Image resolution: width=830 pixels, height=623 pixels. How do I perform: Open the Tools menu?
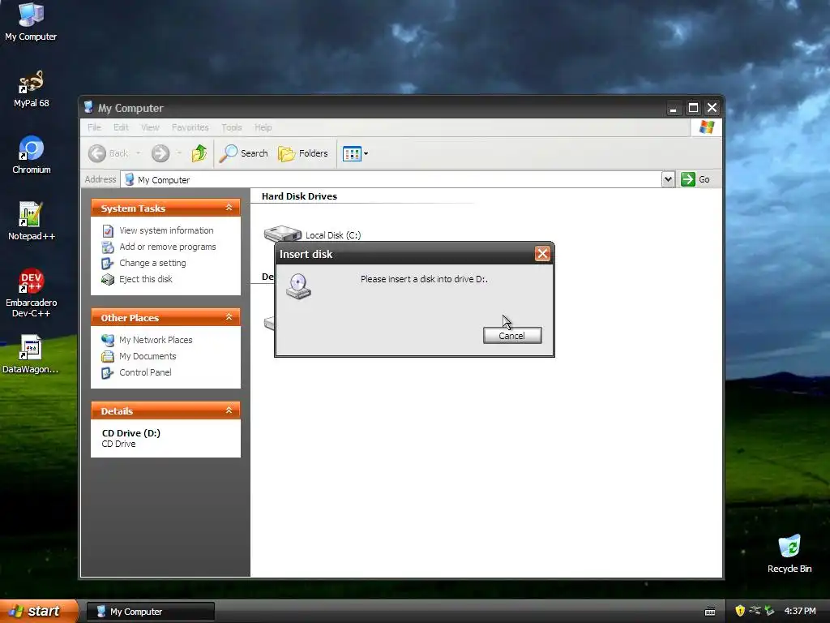231,127
